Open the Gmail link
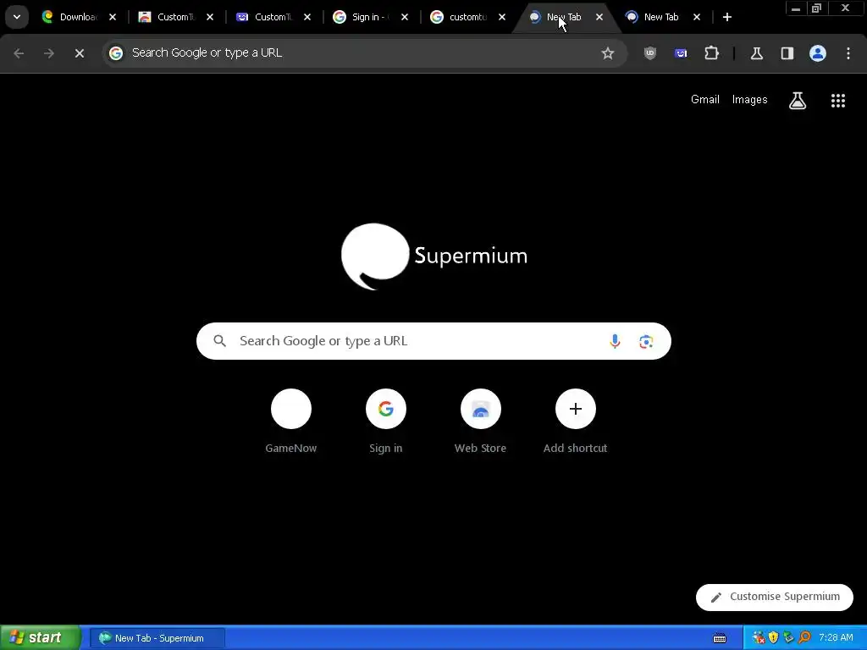The width and height of the screenshot is (867, 650). 705,100
